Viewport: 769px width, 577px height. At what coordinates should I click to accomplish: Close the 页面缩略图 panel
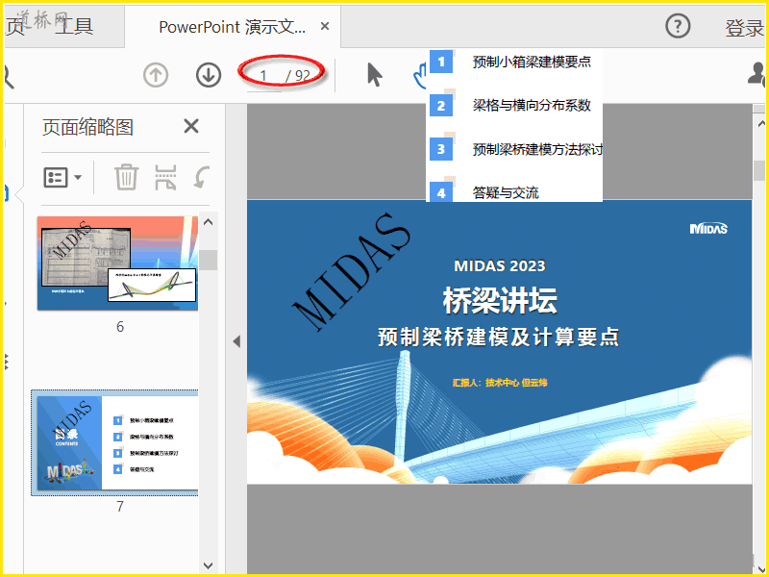pyautogui.click(x=191, y=127)
